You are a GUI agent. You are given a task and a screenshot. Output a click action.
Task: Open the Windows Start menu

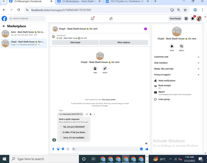pyautogui.click(x=5, y=159)
